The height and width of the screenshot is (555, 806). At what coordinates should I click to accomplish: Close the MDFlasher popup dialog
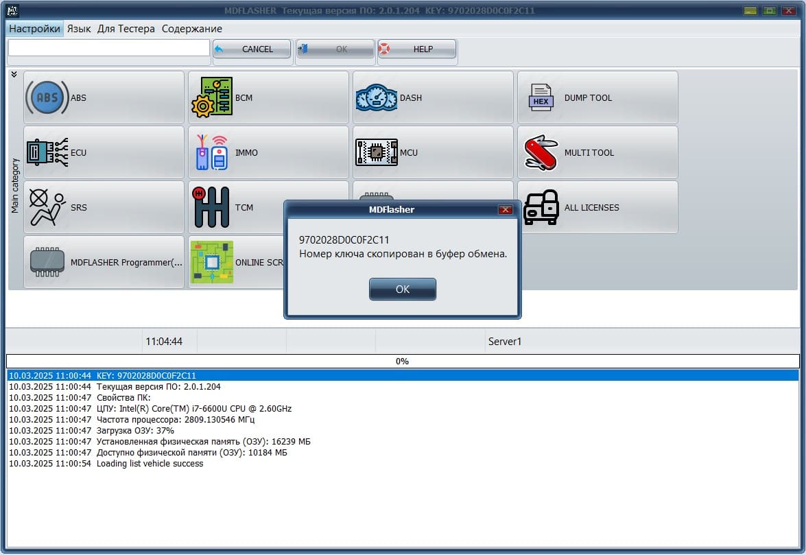point(505,209)
